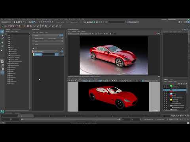Image resolution: width=190 pixels, height=142 pixels.
Task: Open Panels menu in viewport panel
Action: tap(96, 79)
